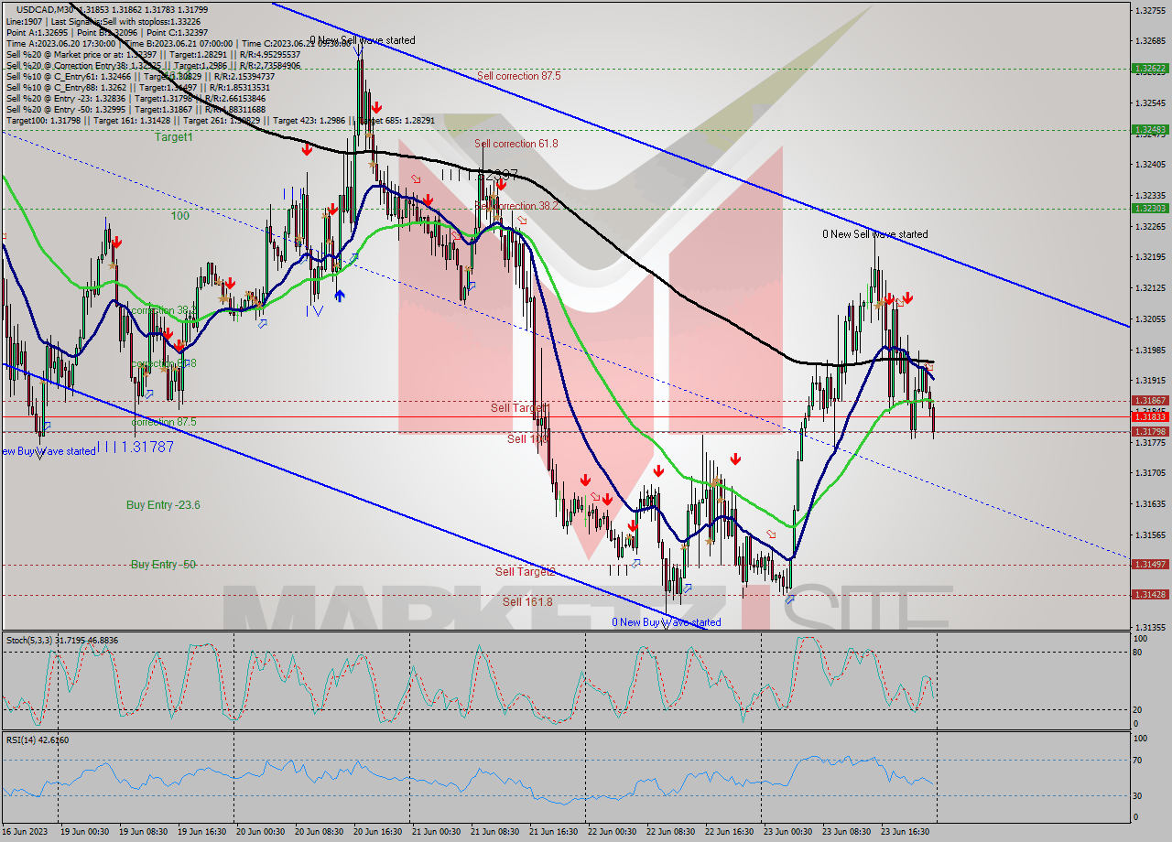Click the blue '1.31787' wave label
The width and height of the screenshot is (1172, 842).
(x=147, y=447)
